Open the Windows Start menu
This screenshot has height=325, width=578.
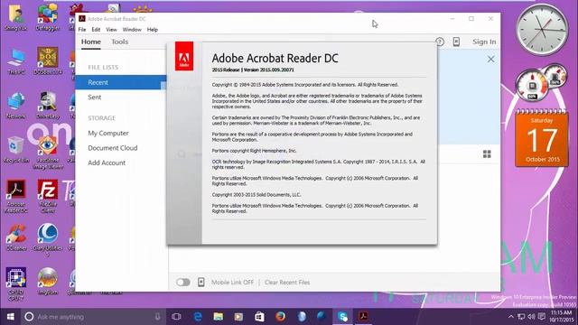[x=10, y=317]
